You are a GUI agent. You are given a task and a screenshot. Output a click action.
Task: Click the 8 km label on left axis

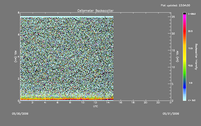(x=19, y=13)
